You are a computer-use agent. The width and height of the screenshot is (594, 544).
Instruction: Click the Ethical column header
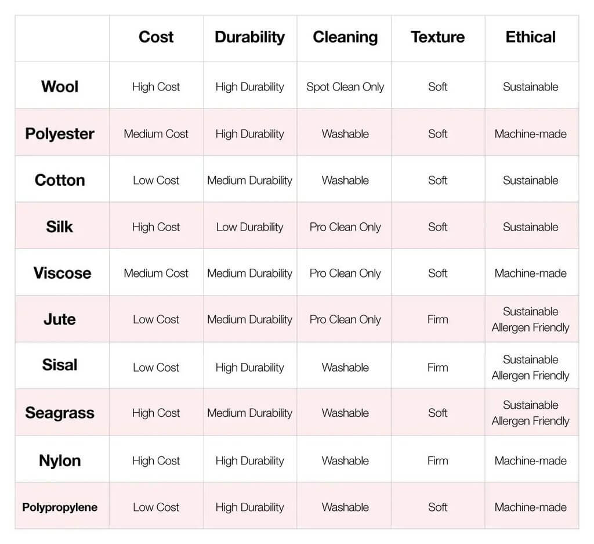click(530, 37)
